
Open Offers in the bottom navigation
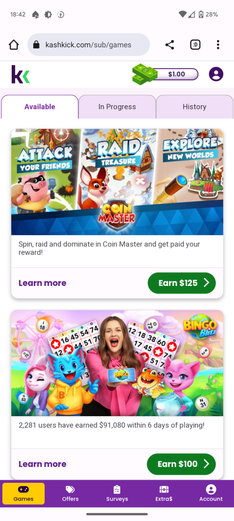point(70,494)
